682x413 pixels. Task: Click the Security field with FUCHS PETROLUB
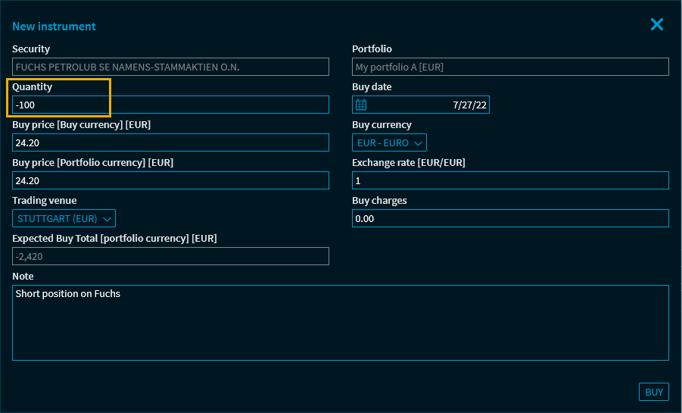click(x=170, y=67)
